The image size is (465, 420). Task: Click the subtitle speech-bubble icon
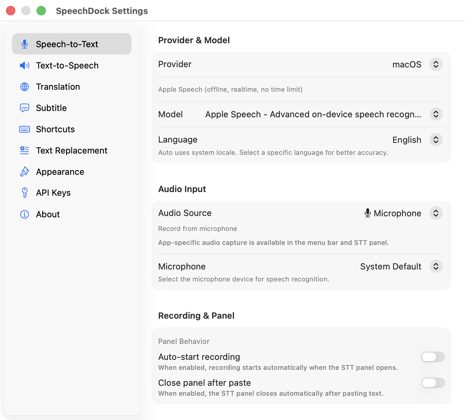pyautogui.click(x=24, y=108)
